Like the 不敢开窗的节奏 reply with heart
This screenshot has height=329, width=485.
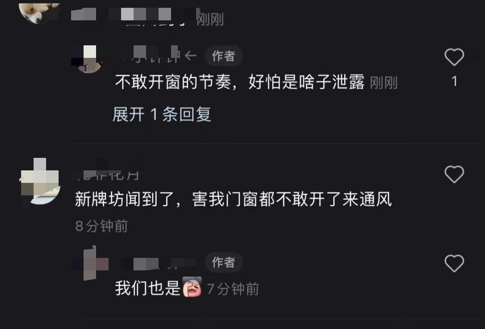[454, 57]
